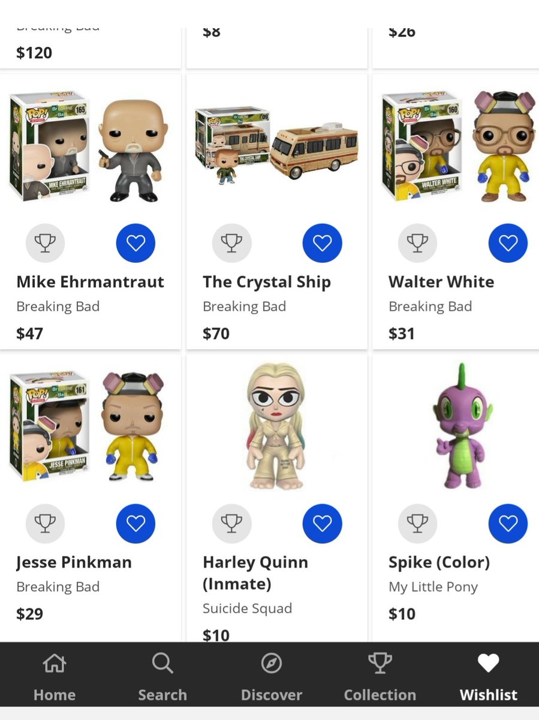The height and width of the screenshot is (720, 539).
Task: Unfavorite Jesse Pinkman with the heart button
Action: [x=135, y=523]
